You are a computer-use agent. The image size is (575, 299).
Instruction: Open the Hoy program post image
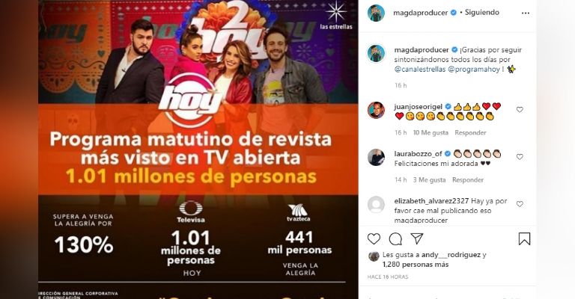click(x=198, y=149)
